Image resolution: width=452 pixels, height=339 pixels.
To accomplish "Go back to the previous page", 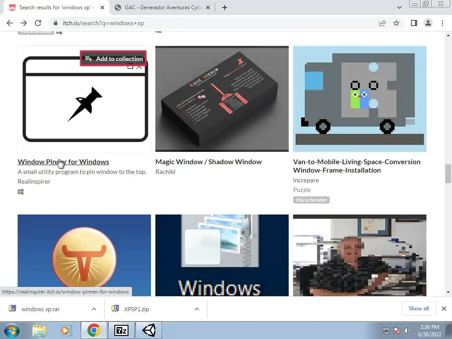I will (x=10, y=23).
